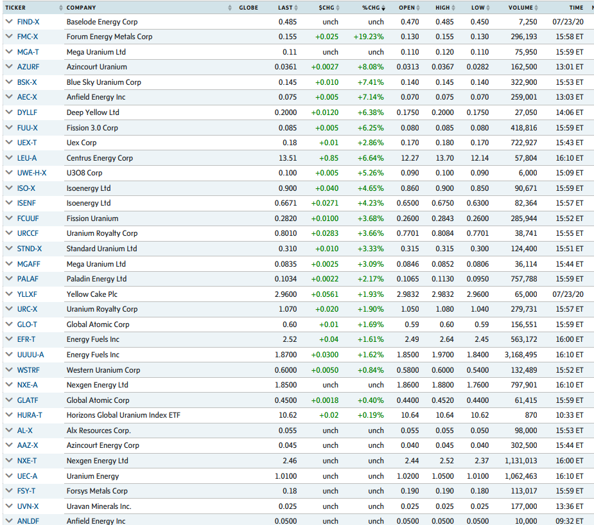The height and width of the screenshot is (525, 594).
Task: Sort by LAST price arrows
Action: coord(296,8)
